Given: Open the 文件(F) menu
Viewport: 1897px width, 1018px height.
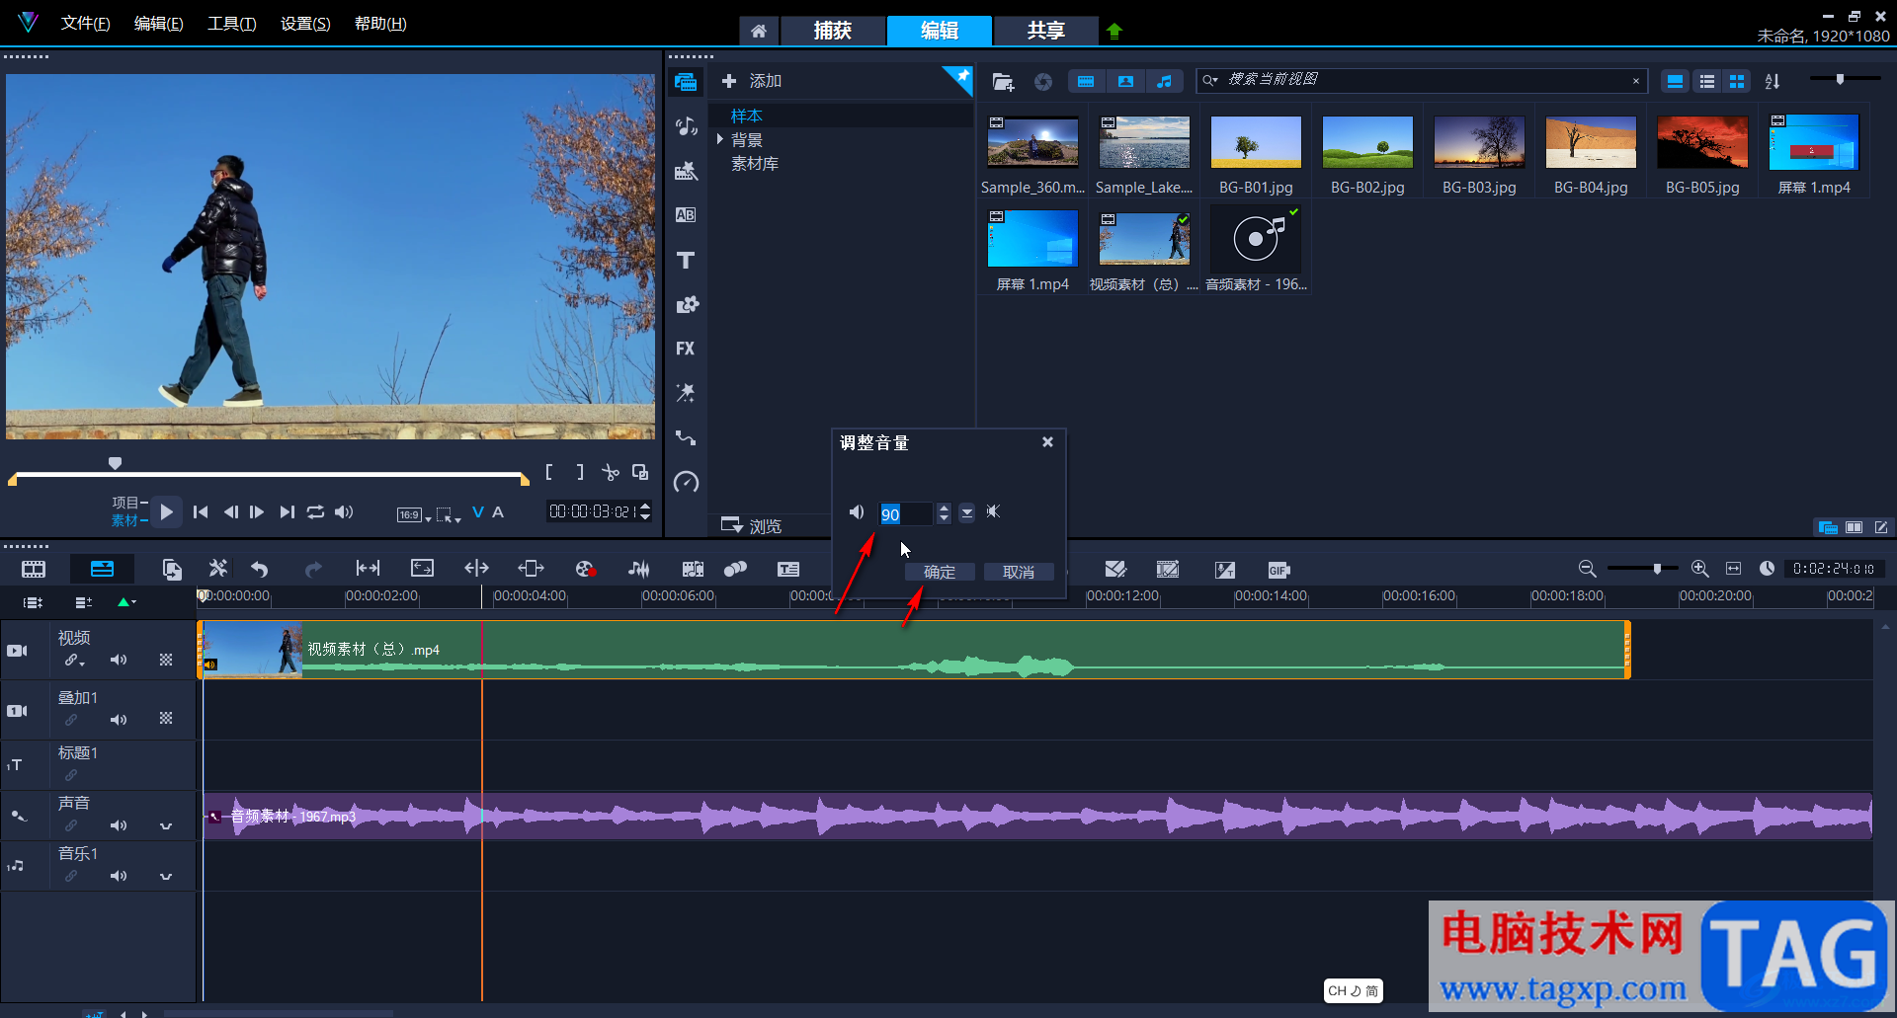Looking at the screenshot, I should [x=85, y=23].
